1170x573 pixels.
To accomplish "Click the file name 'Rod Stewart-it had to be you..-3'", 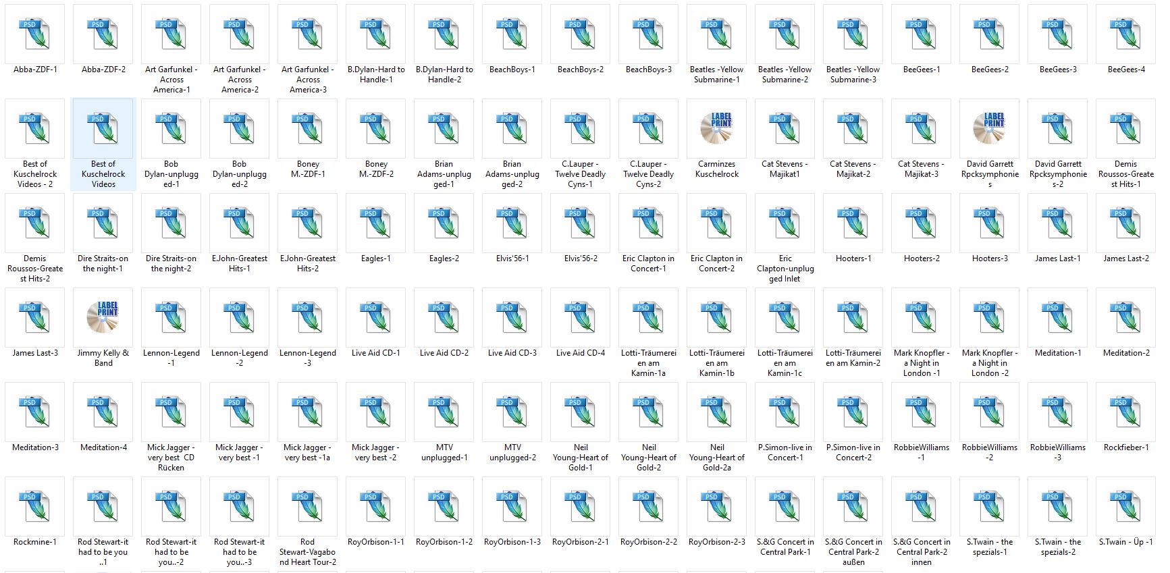I will click(240, 552).
